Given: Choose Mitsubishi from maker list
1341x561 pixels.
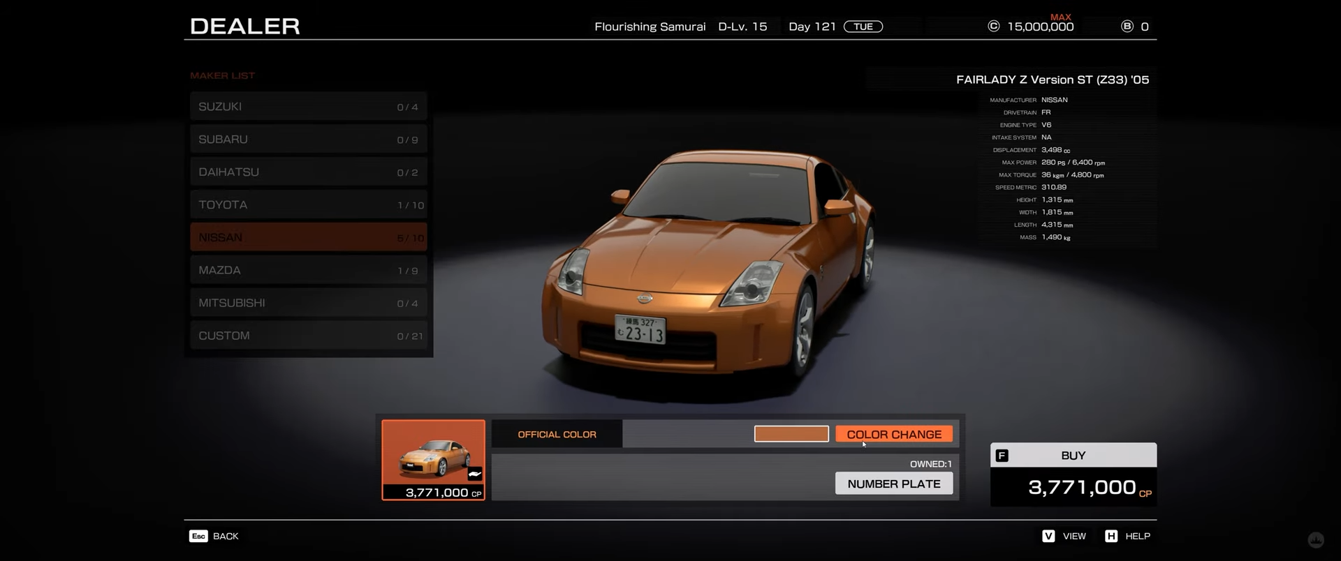Looking at the screenshot, I should pyautogui.click(x=308, y=303).
